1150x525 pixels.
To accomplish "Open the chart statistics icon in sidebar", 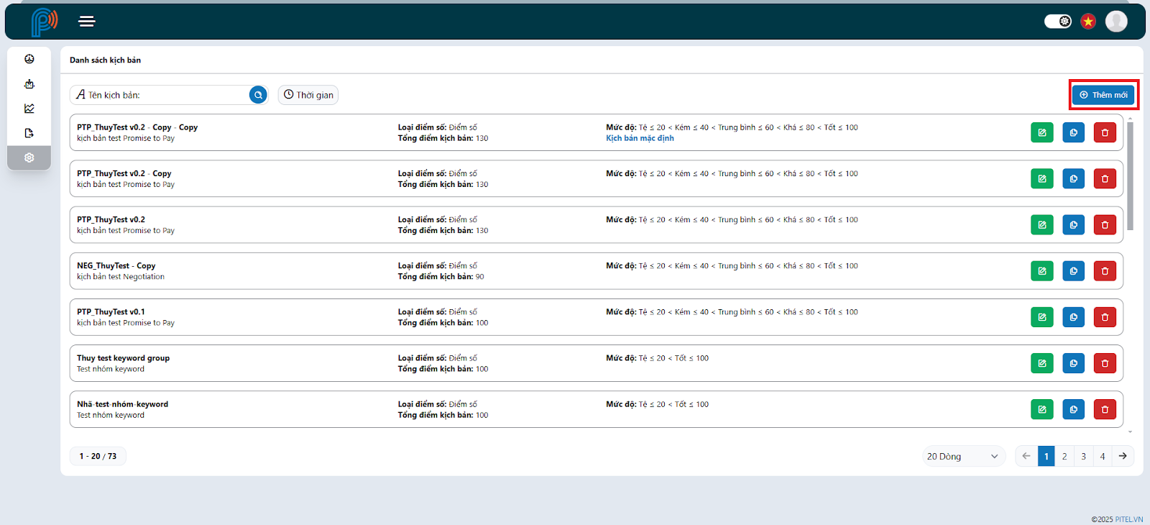I will pos(29,109).
